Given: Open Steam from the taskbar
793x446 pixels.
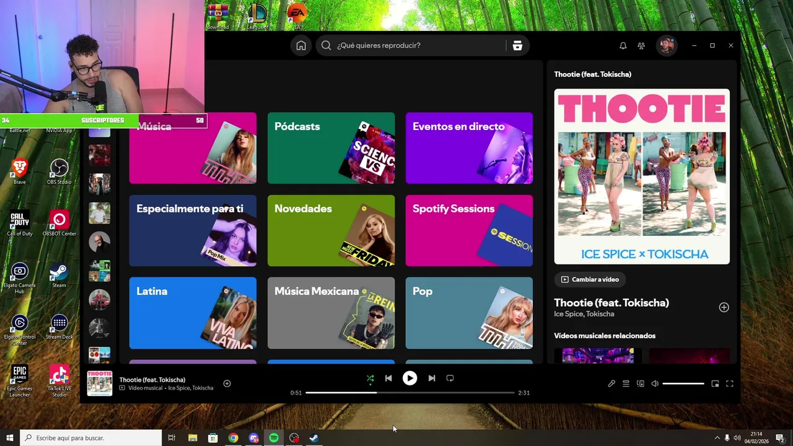Looking at the screenshot, I should point(314,438).
